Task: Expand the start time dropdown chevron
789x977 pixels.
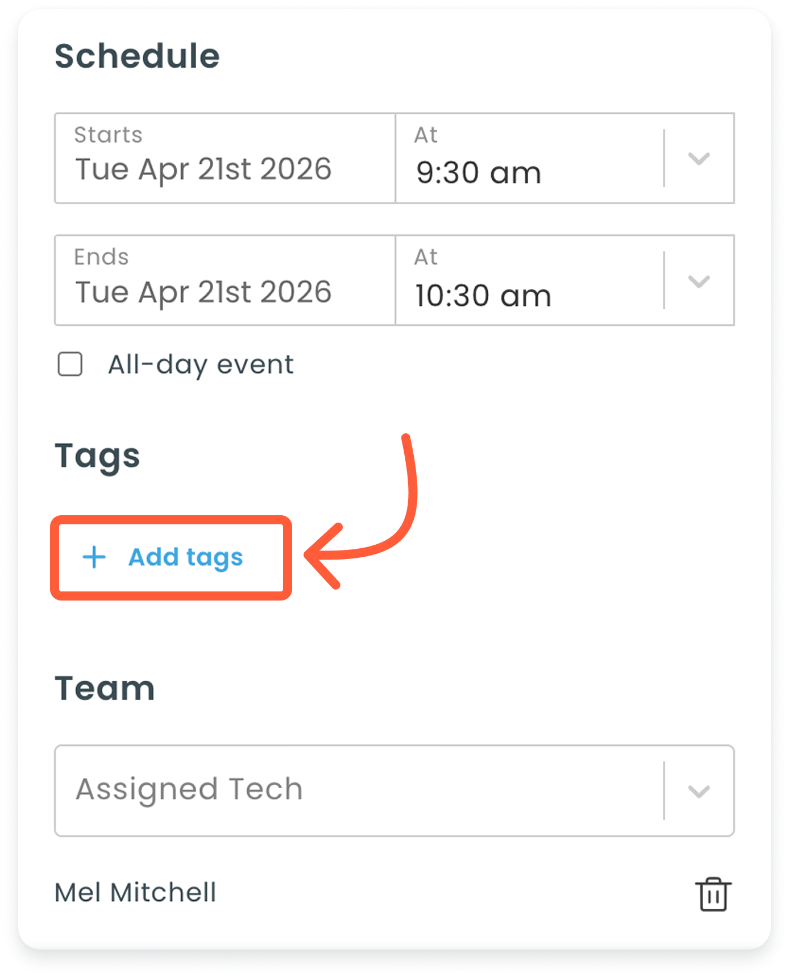Action: coord(699,159)
